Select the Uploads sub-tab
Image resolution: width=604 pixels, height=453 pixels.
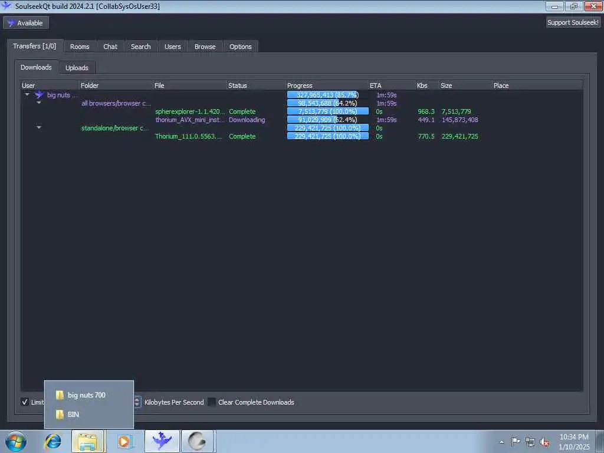pyautogui.click(x=77, y=68)
